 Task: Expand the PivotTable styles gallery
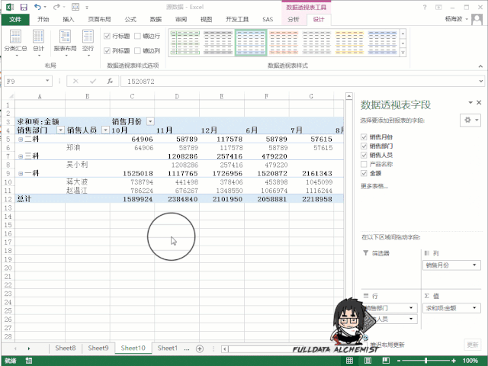(403, 53)
